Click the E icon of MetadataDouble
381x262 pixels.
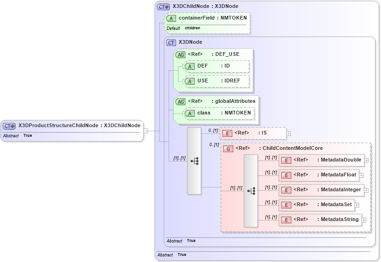point(286,160)
